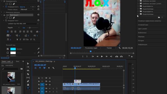Open the Libraries panel tab

[142, 33]
